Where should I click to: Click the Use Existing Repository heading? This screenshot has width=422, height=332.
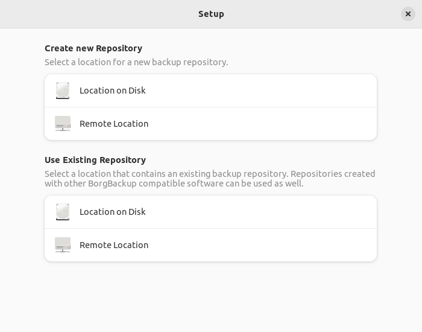point(95,160)
